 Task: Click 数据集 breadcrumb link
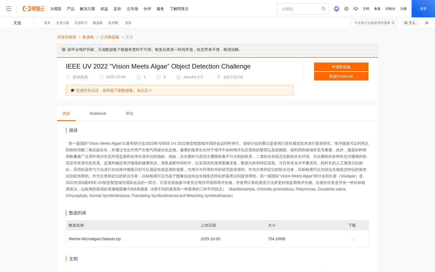88,37
